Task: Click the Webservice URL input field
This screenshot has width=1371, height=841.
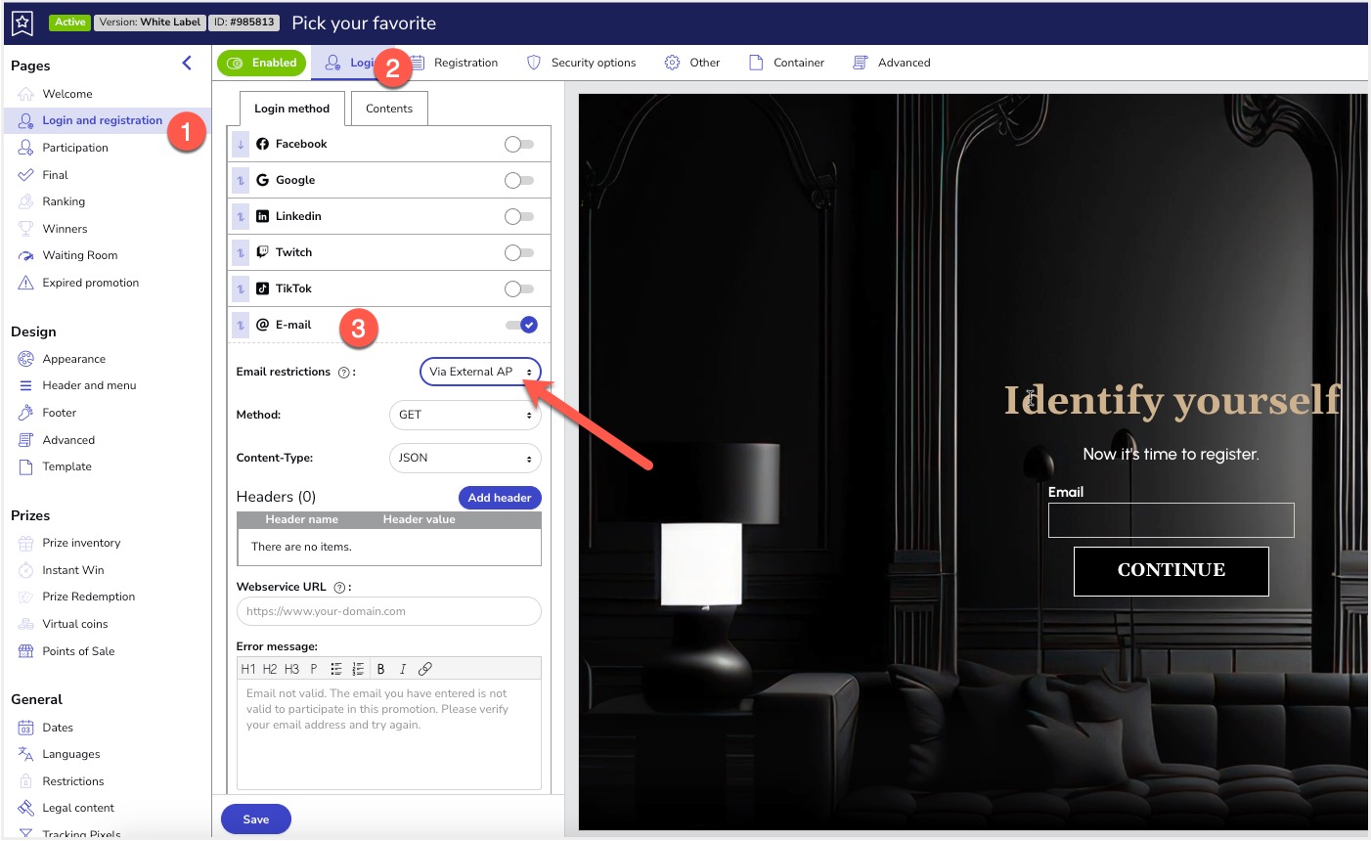Action: (x=389, y=611)
